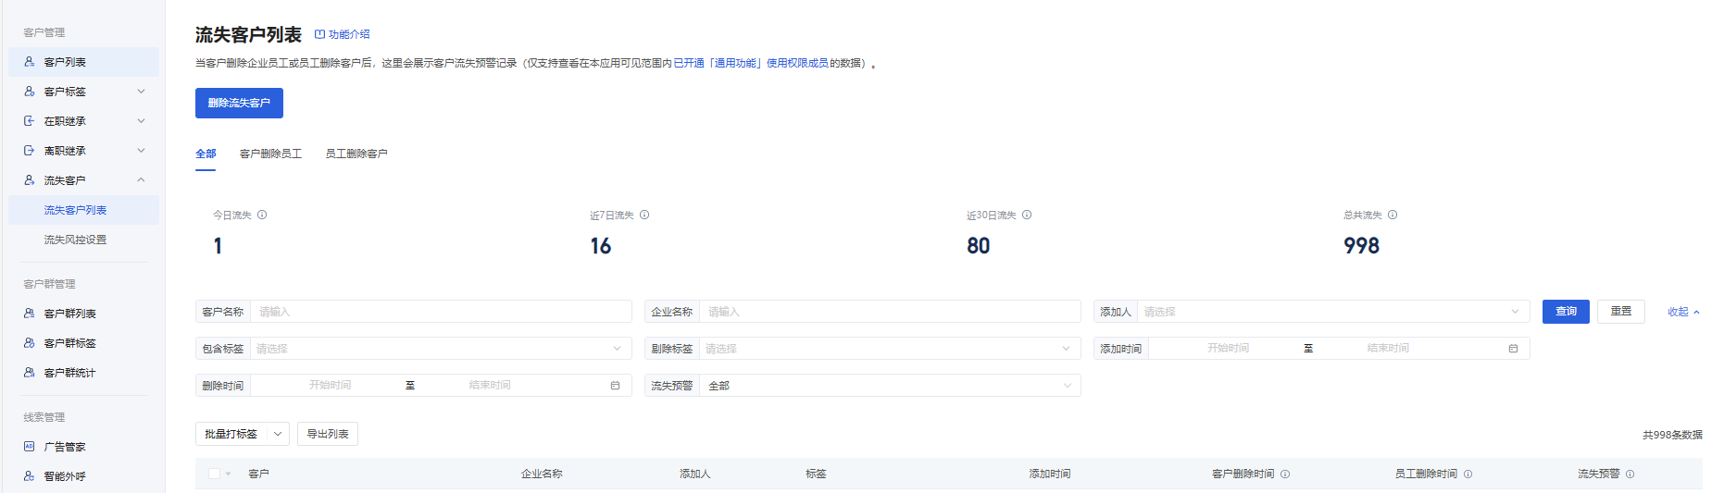Click the 添加人 column header

tap(694, 474)
